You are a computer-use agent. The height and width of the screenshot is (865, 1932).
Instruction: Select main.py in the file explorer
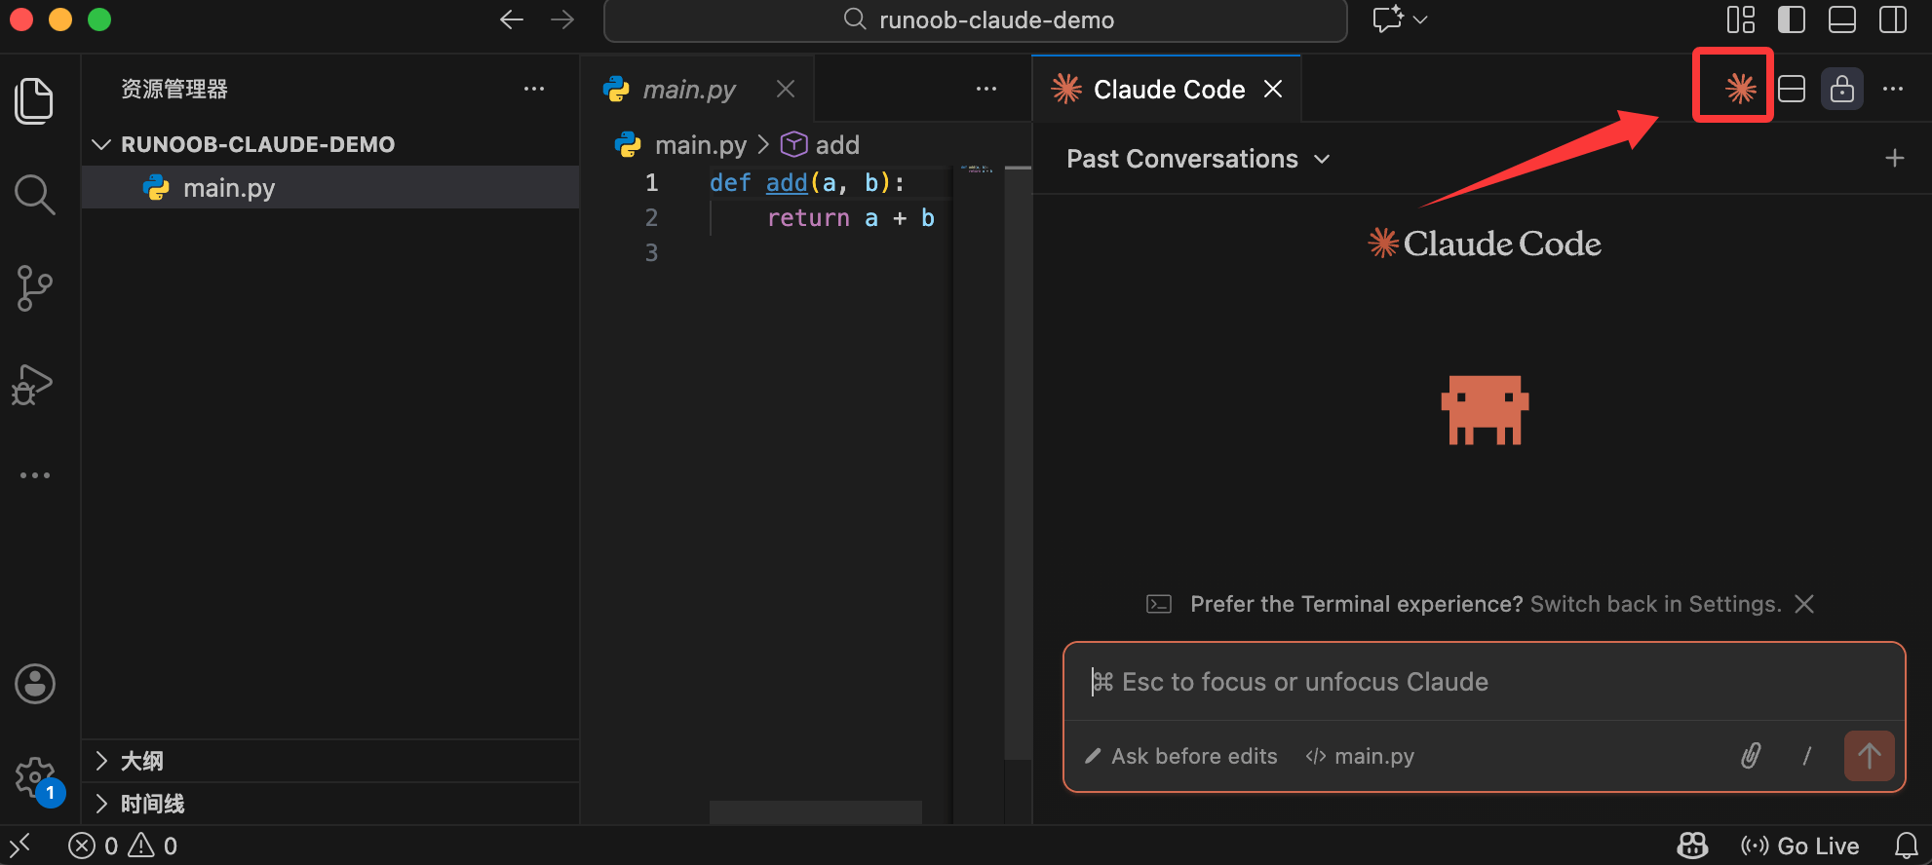229,188
